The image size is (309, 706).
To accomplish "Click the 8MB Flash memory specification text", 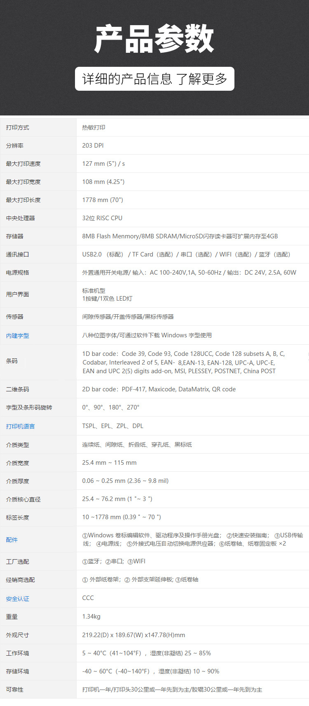I will [180, 236].
